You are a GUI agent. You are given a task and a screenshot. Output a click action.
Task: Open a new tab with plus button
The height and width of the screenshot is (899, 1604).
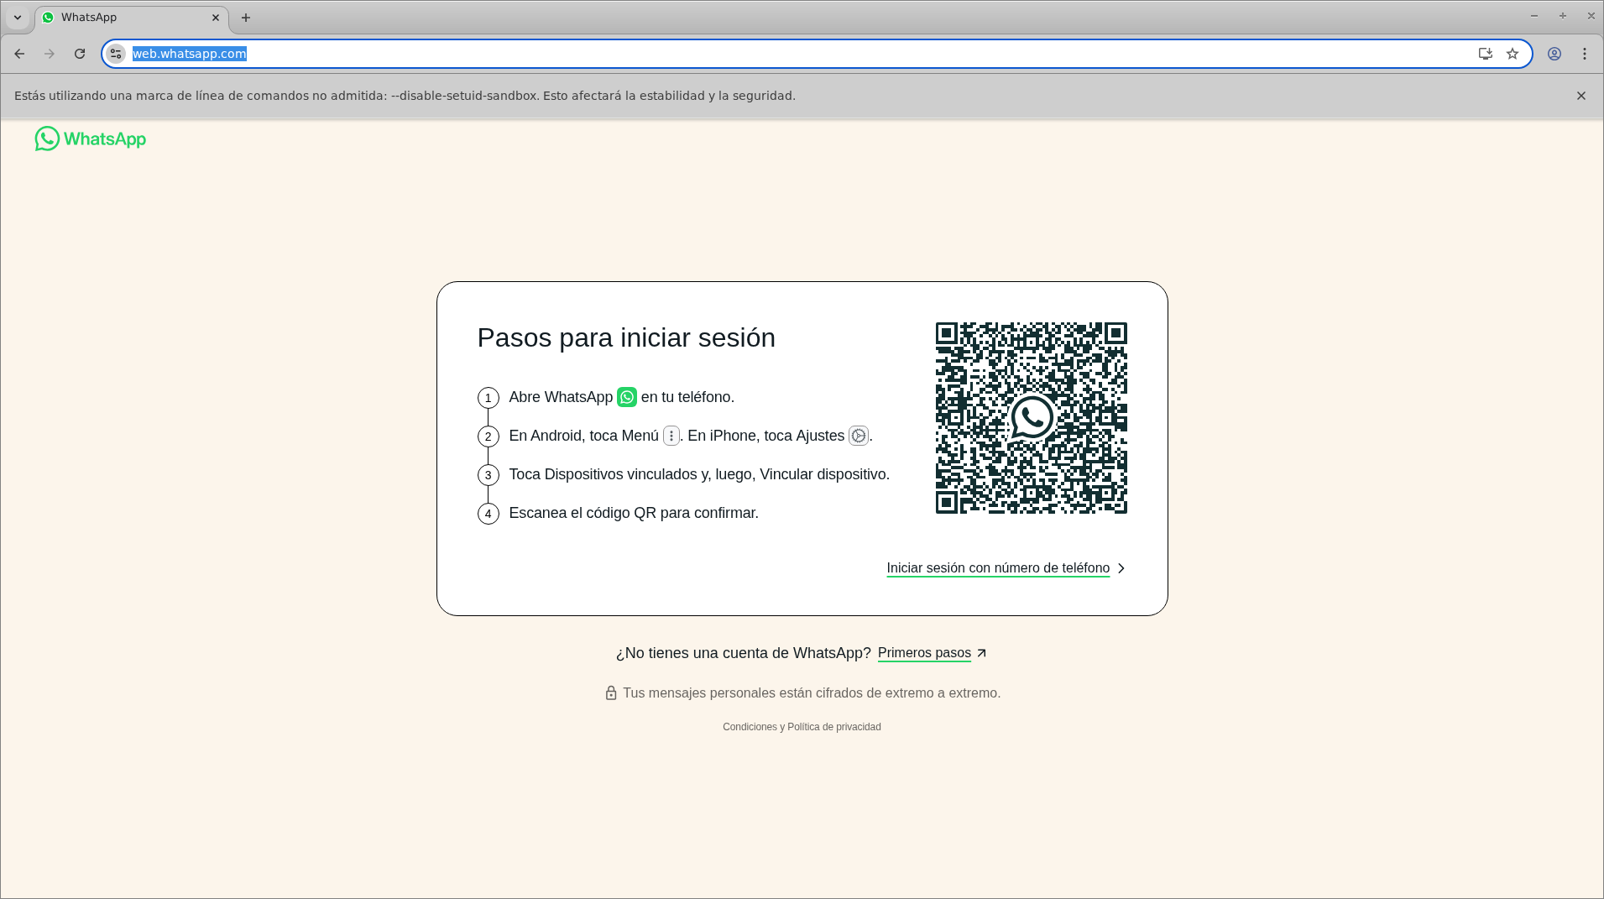[x=246, y=18]
